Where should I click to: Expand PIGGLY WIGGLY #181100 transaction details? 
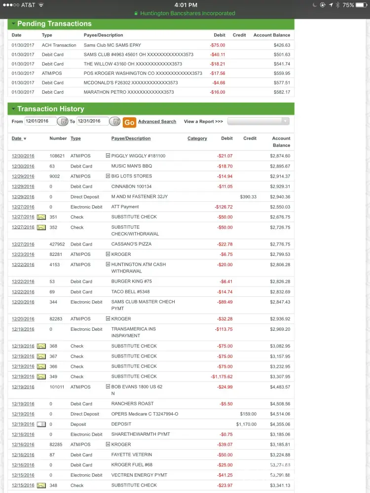coord(108,156)
